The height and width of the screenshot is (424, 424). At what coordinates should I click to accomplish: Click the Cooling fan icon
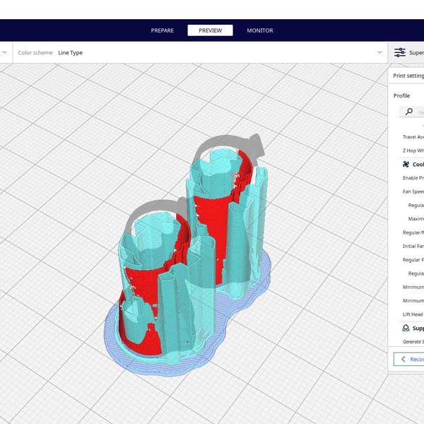pyautogui.click(x=406, y=164)
